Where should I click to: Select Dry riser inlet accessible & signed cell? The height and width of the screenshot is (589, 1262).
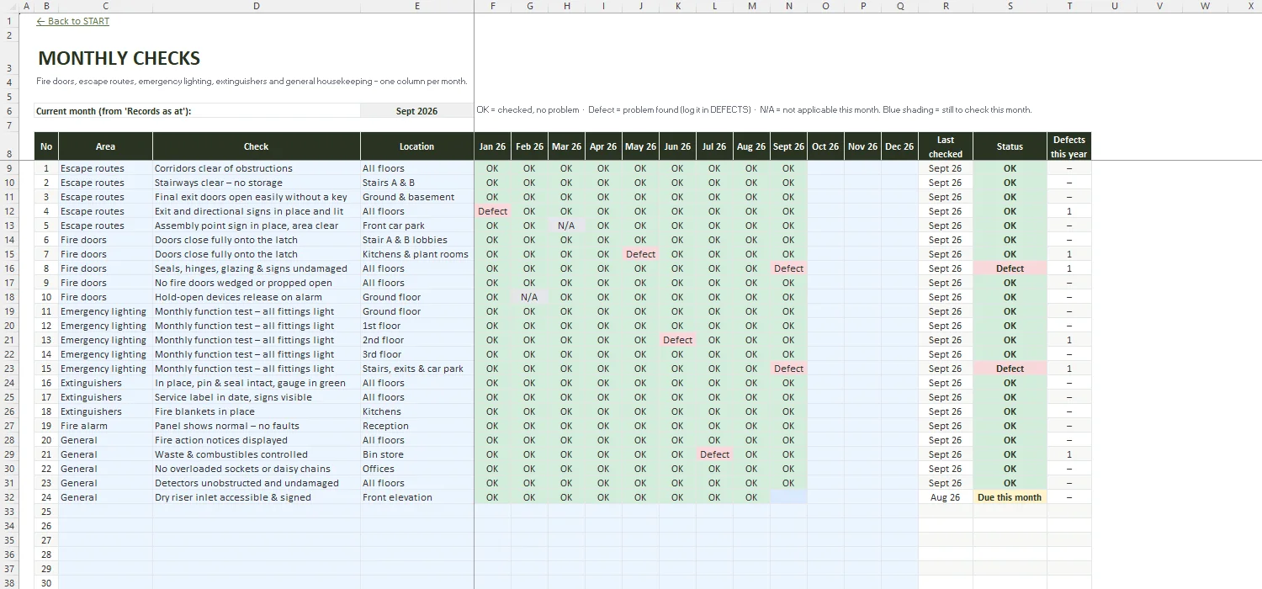257,497
